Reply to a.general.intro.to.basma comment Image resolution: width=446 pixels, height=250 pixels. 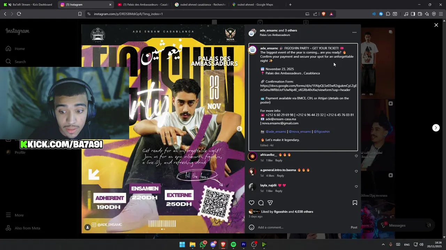pyautogui.click(x=280, y=176)
